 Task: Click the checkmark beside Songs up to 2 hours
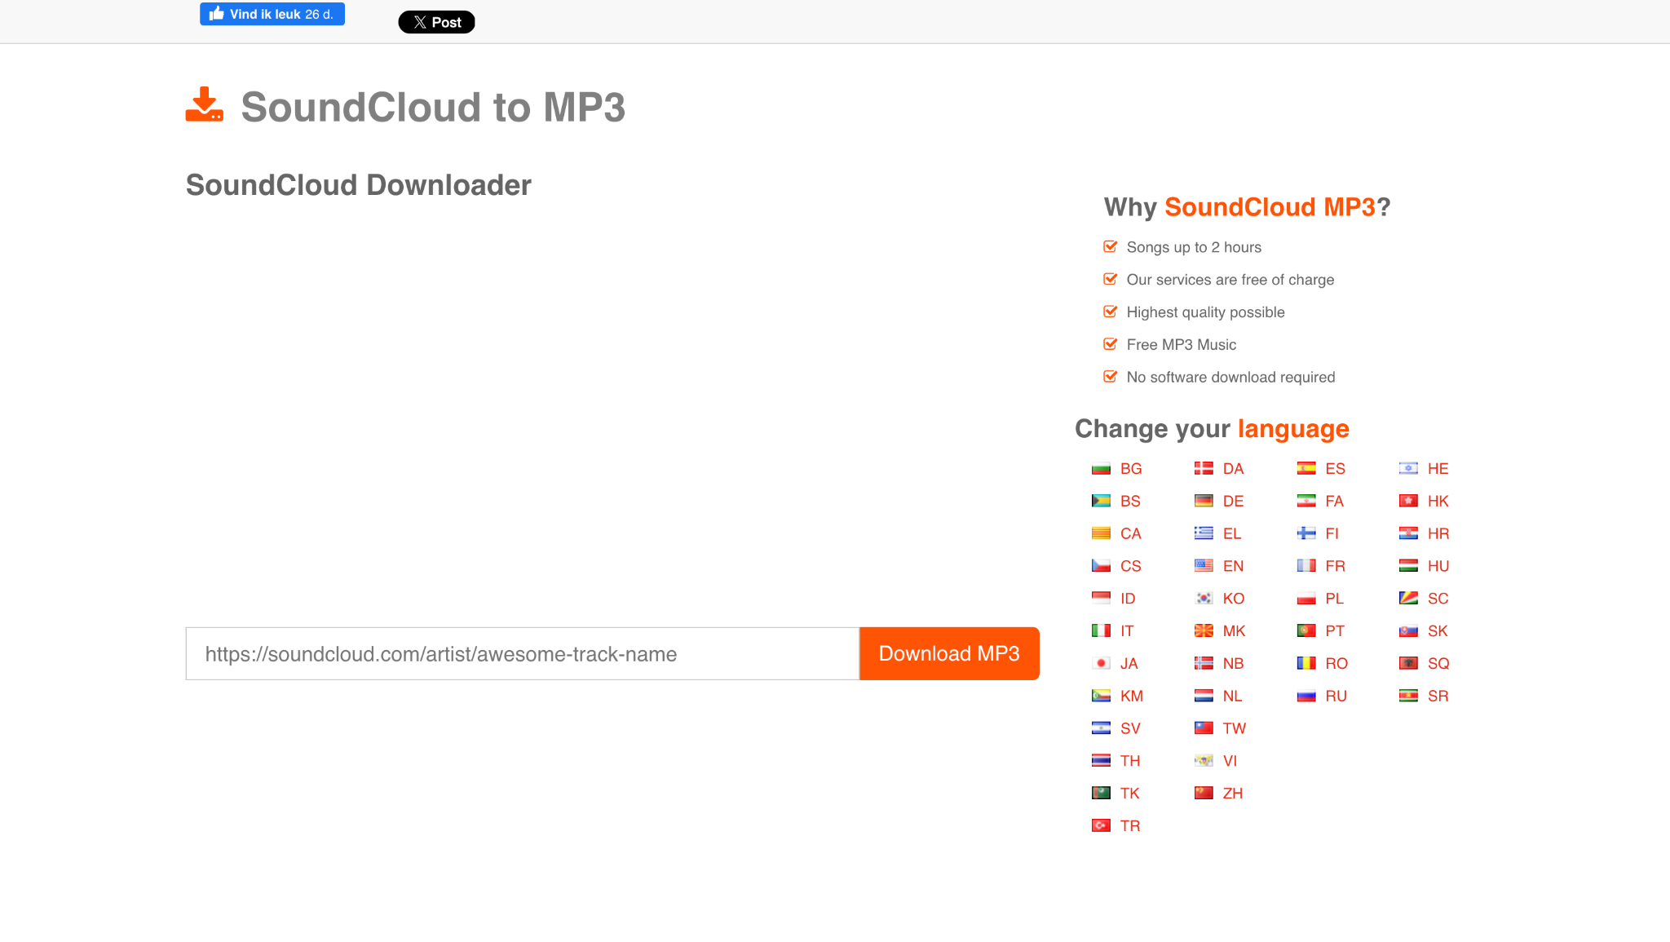(1110, 246)
